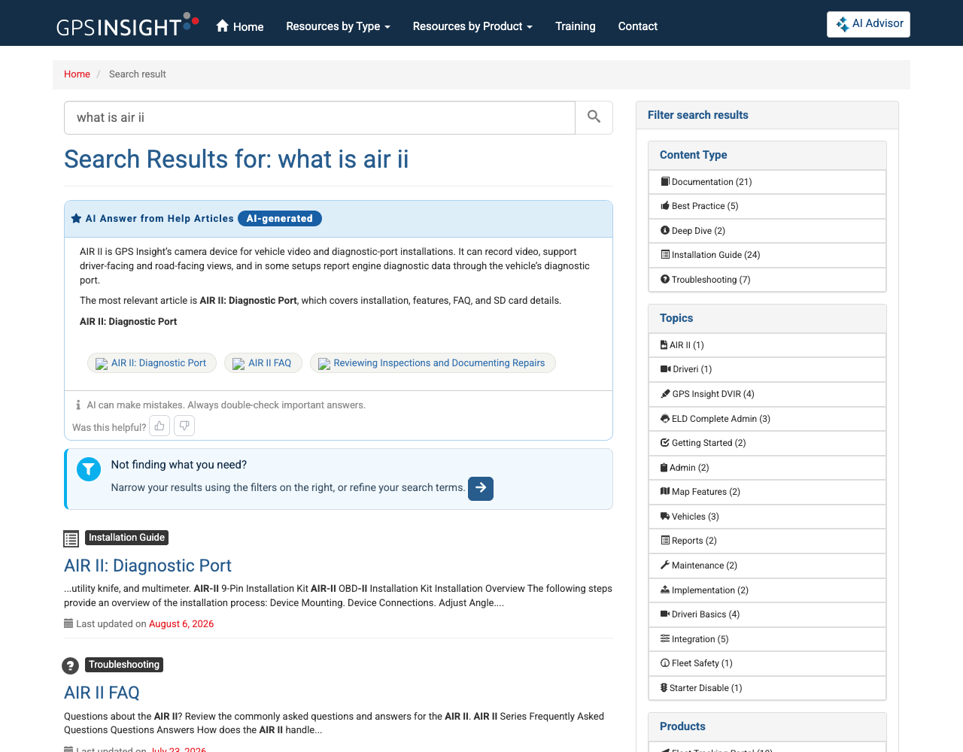Filter by Best Practice (5)
The image size is (963, 752).
click(767, 206)
